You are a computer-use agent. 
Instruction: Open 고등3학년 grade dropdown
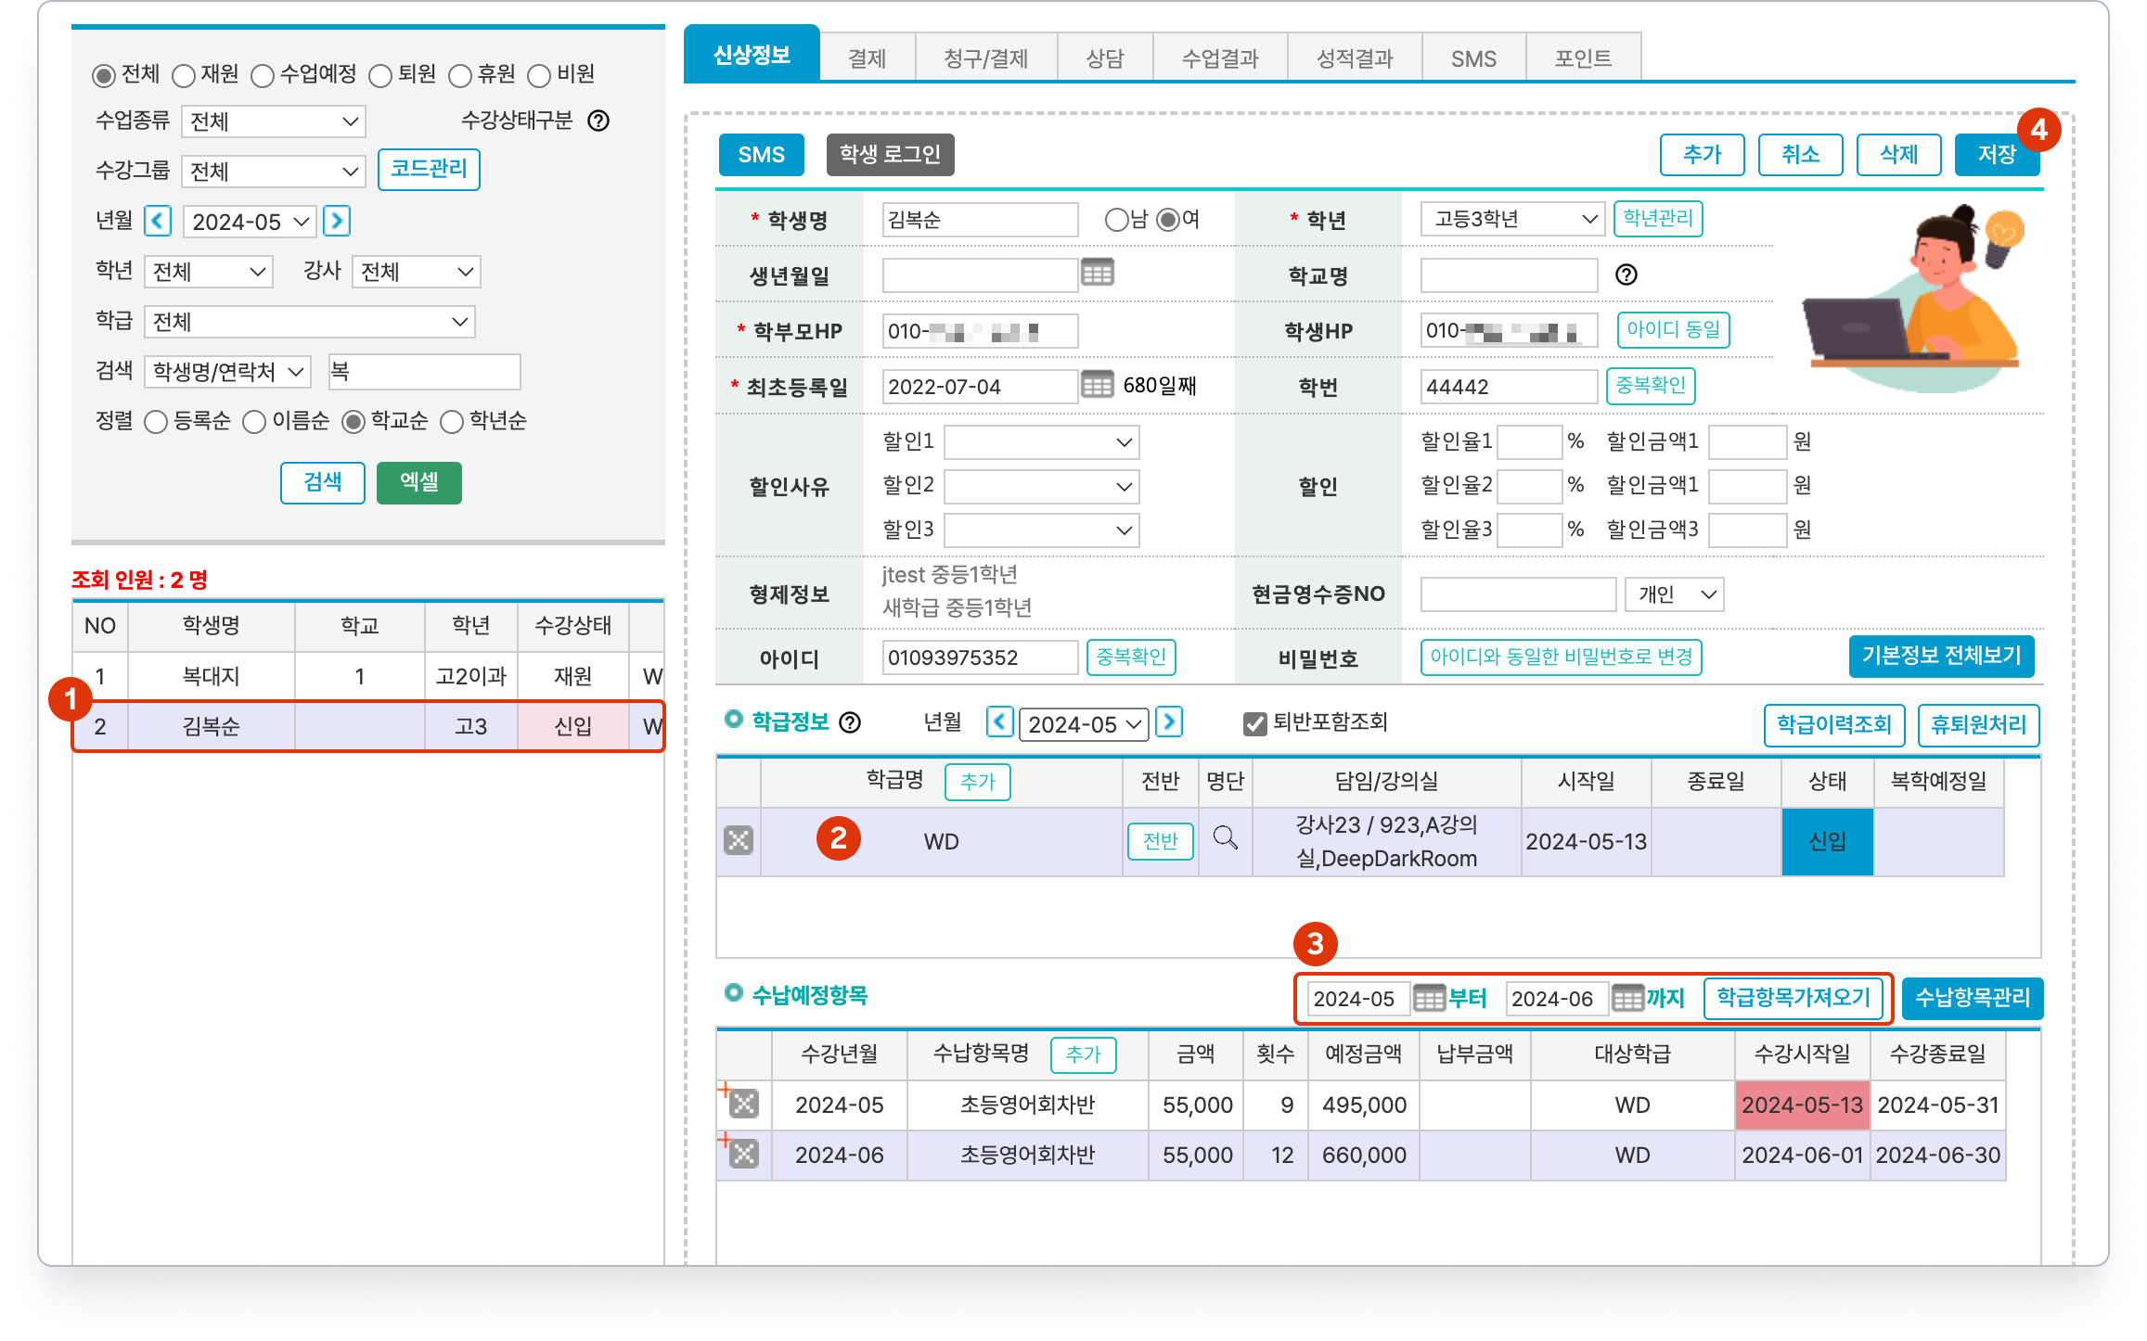[1511, 220]
